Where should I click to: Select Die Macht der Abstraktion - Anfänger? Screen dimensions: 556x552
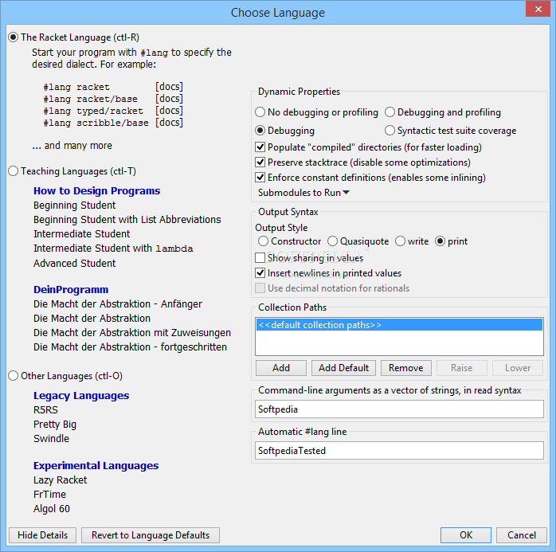118,304
